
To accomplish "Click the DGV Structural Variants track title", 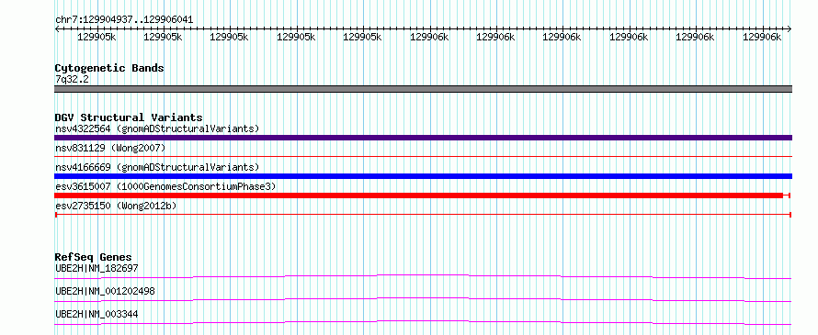I will (129, 117).
